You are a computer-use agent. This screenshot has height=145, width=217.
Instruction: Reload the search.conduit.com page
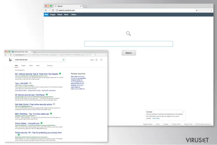(53, 10)
